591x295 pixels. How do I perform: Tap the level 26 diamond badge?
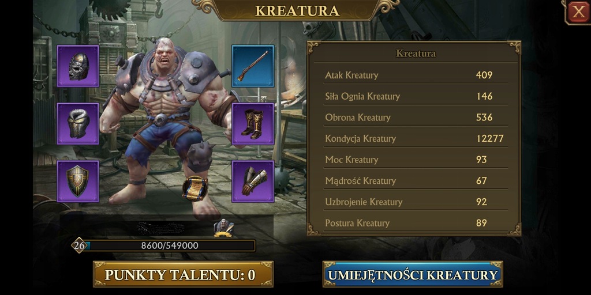point(78,245)
